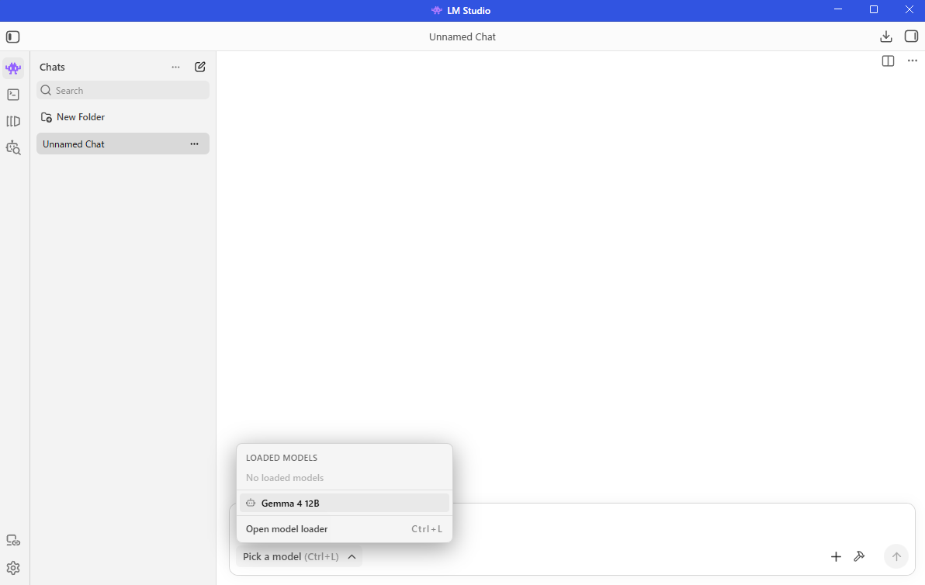Click the Unnamed Chat title in header
The height and width of the screenshot is (585, 925).
pos(462,36)
